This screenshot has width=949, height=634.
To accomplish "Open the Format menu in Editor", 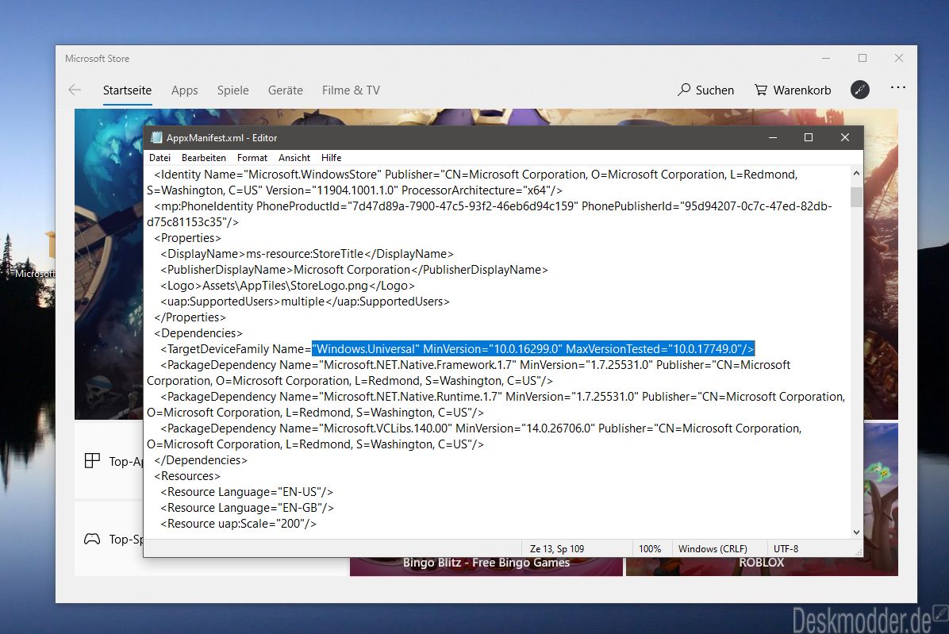I will click(x=252, y=158).
